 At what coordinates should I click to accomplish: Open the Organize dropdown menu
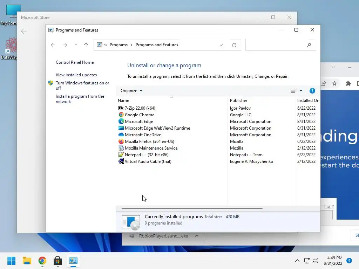(131, 91)
